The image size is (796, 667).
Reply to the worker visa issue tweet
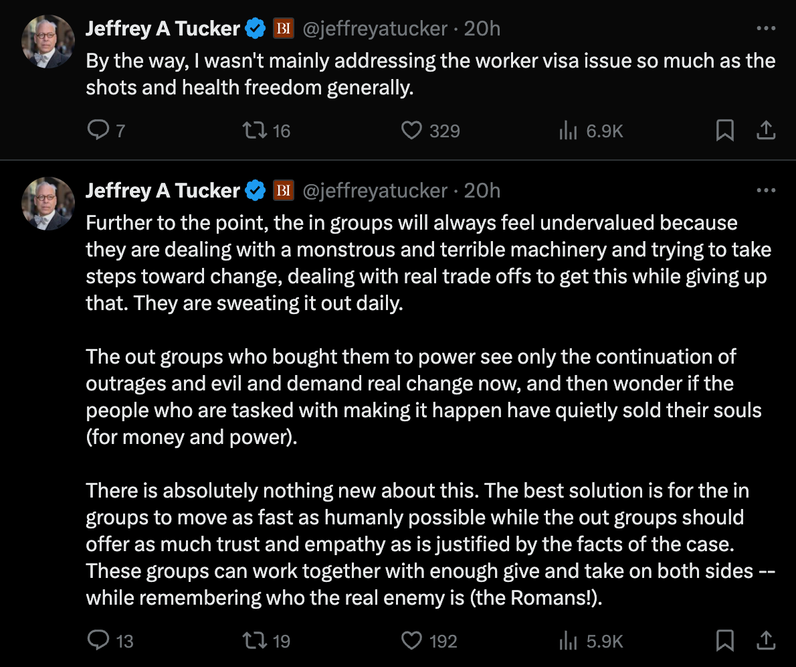(x=98, y=131)
